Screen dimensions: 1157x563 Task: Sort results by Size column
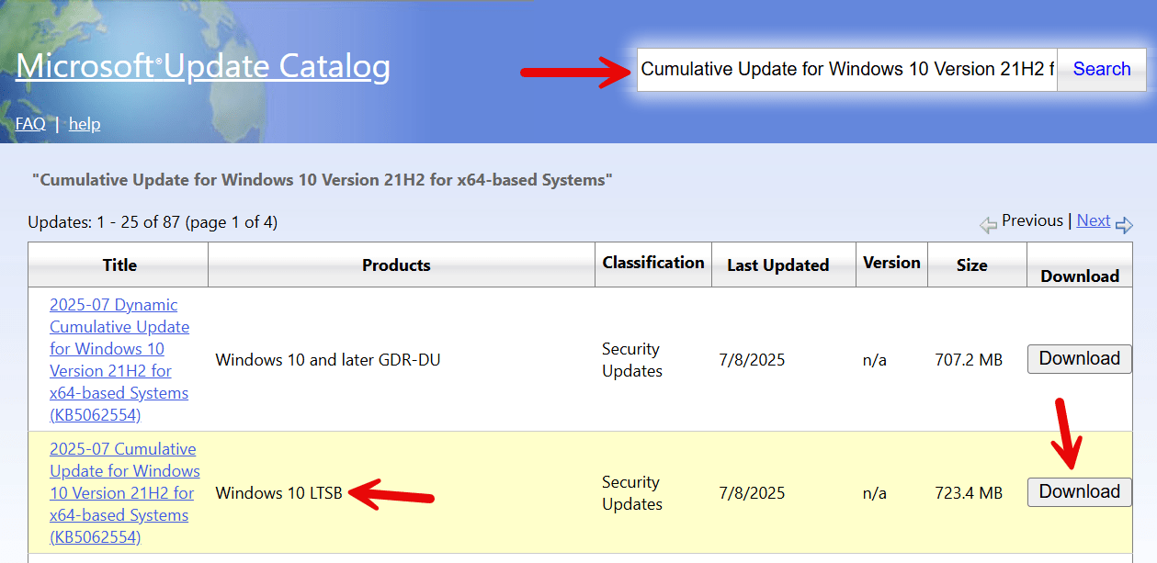[x=971, y=265]
